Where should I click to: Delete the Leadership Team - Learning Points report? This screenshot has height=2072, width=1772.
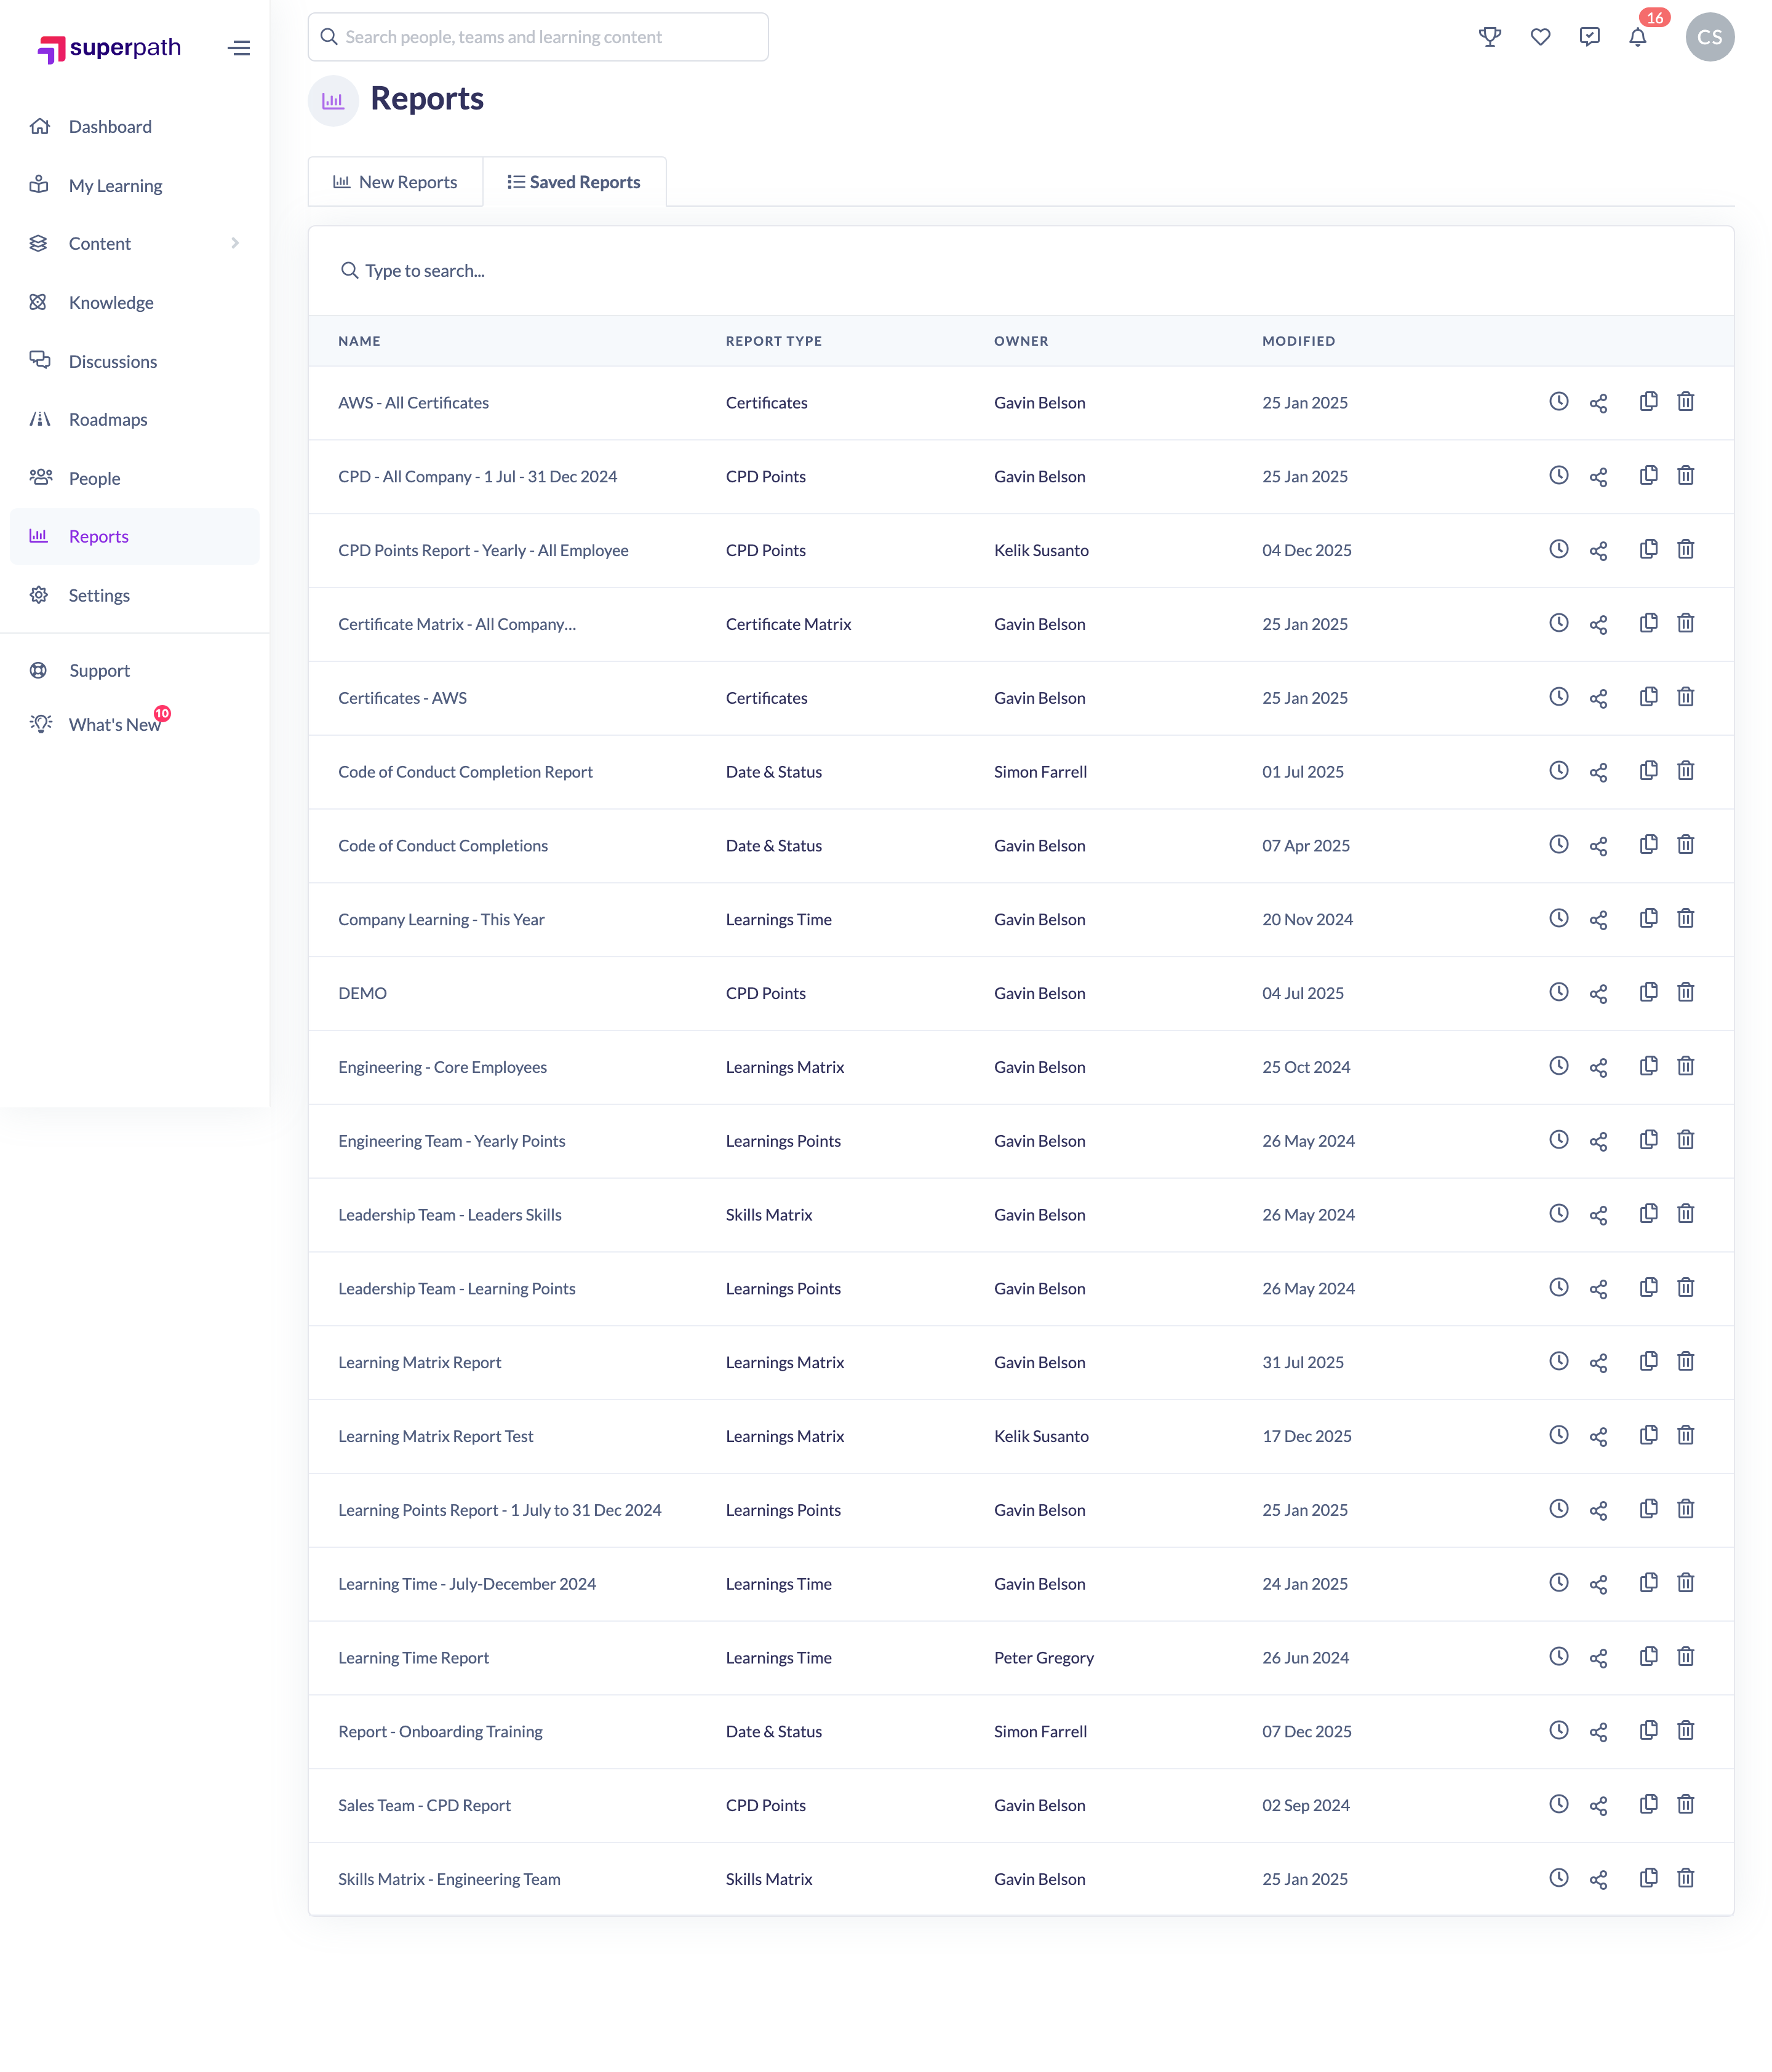click(1685, 1287)
